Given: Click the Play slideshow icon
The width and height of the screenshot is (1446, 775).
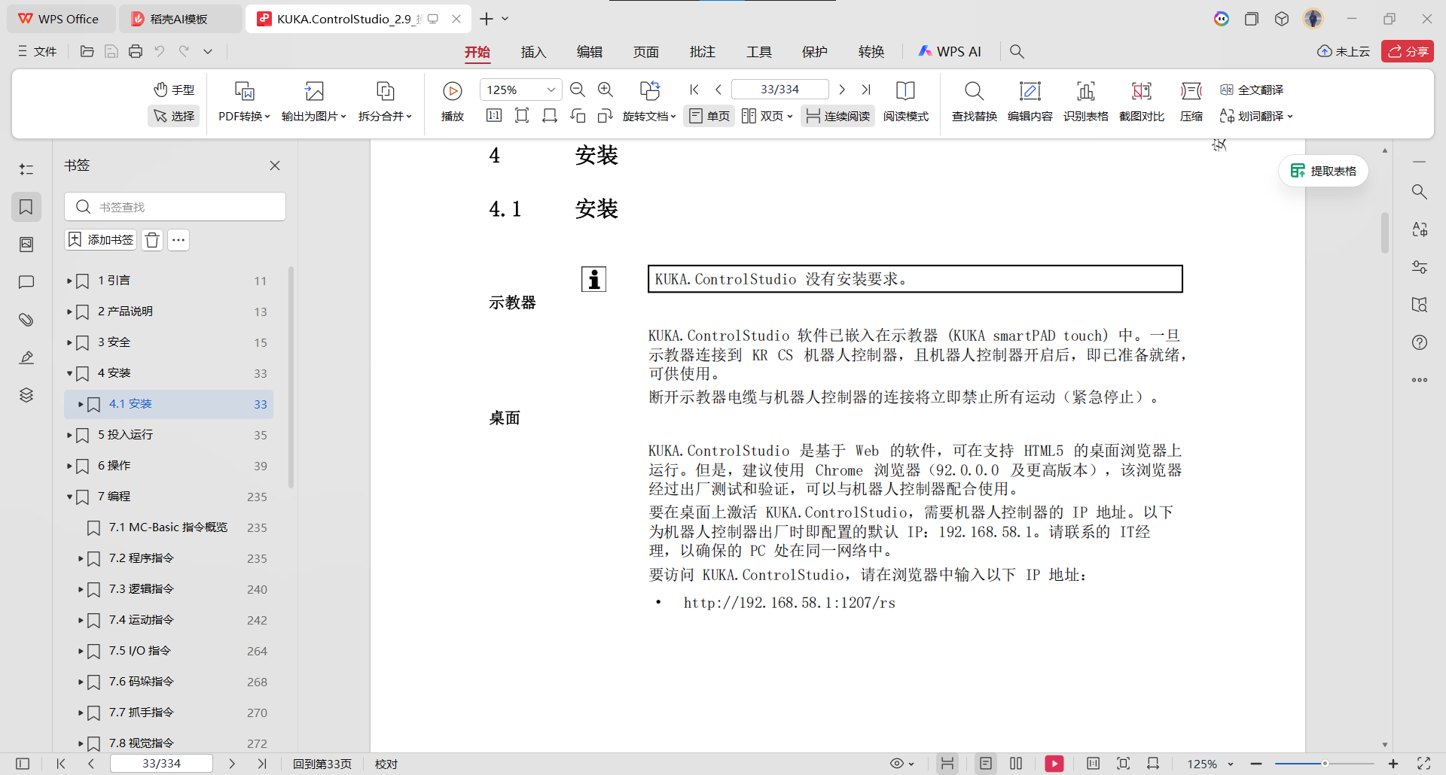Looking at the screenshot, I should [452, 92].
